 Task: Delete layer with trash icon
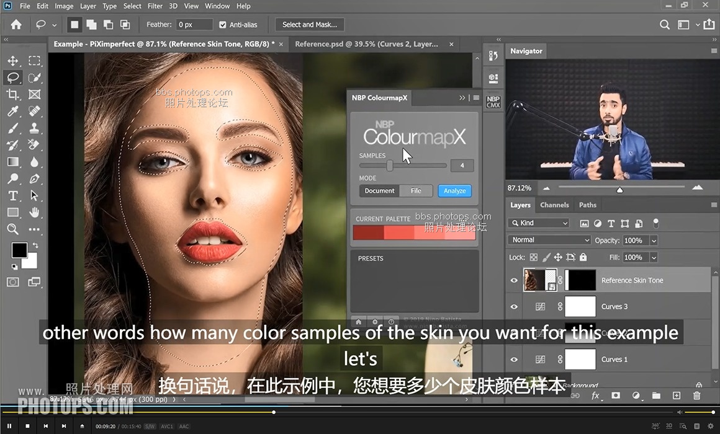696,396
